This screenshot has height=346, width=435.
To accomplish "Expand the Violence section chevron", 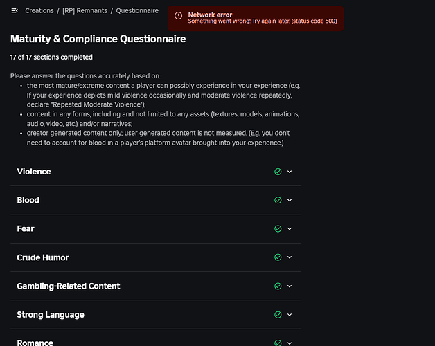I will coord(290,172).
